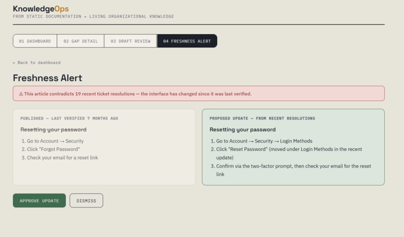Click the tagline 'From static documentation' subtitle
The height and width of the screenshot is (237, 404).
[93, 16]
